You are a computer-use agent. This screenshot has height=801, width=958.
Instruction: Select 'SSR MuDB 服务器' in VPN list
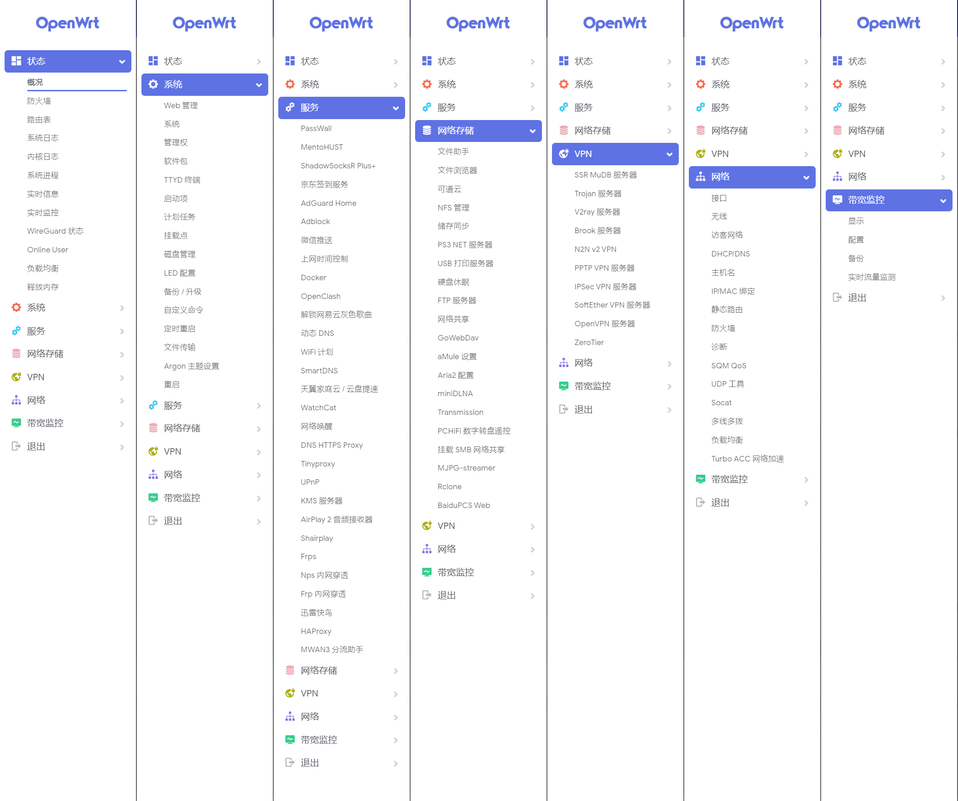pyautogui.click(x=606, y=175)
